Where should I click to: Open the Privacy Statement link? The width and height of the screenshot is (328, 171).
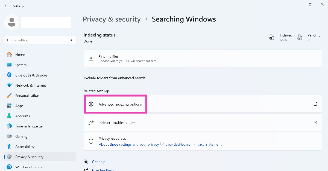point(207,145)
